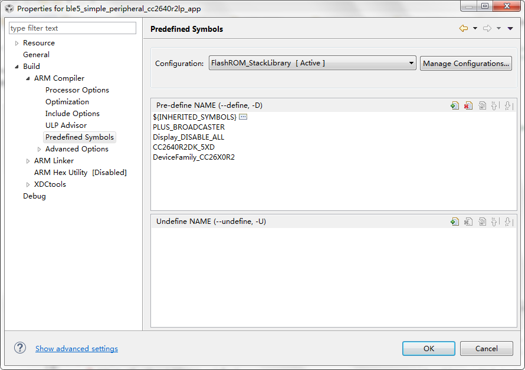Screen dimensions: 525x370
Task: Open the help question mark icon
Action: (x=20, y=348)
